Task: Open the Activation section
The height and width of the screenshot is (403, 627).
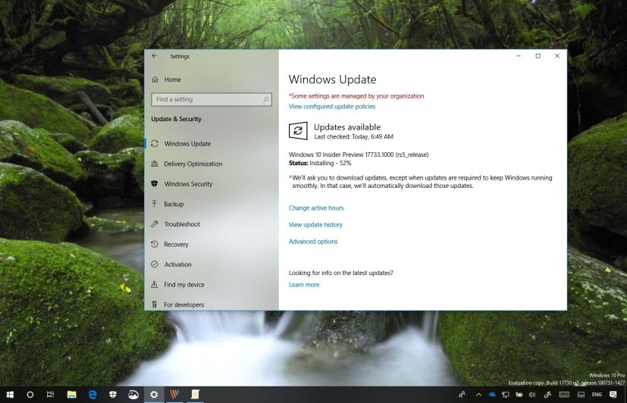Action: [x=177, y=264]
